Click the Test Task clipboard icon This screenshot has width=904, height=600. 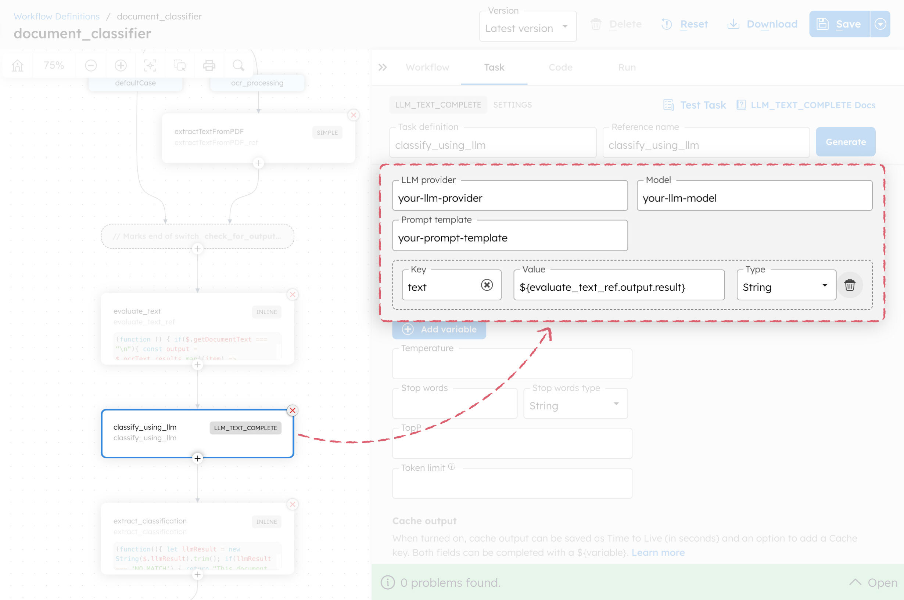click(x=668, y=105)
